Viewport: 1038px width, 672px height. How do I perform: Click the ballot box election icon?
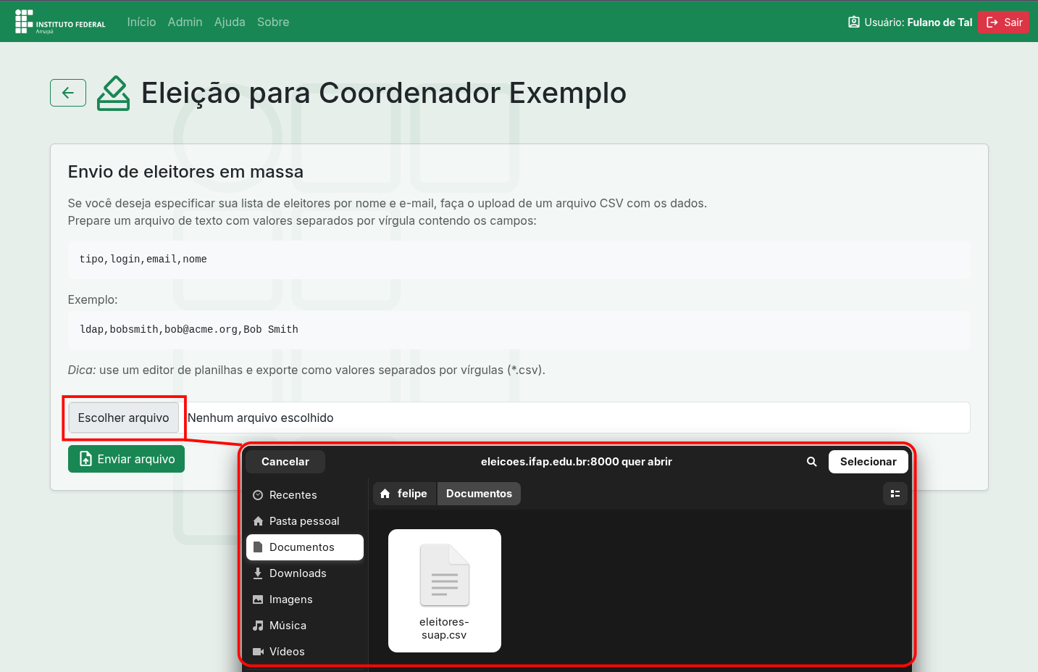pos(114,93)
